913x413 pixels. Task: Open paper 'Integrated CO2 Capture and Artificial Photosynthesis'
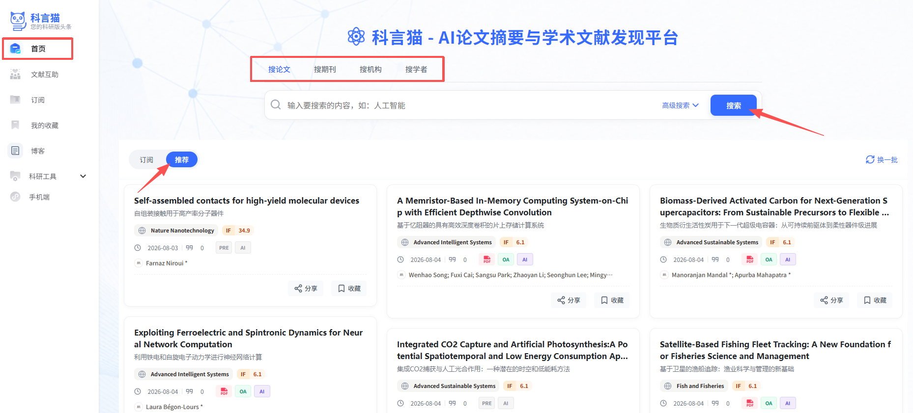point(513,350)
